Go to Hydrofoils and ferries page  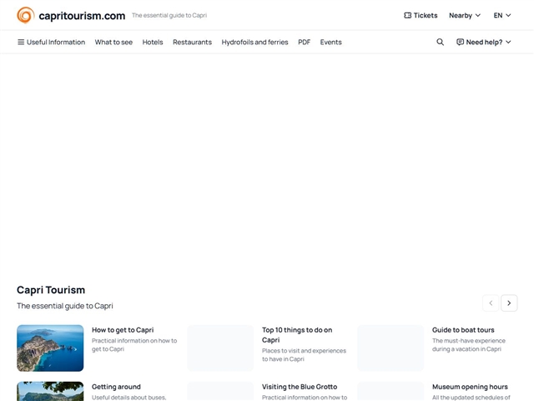click(254, 42)
